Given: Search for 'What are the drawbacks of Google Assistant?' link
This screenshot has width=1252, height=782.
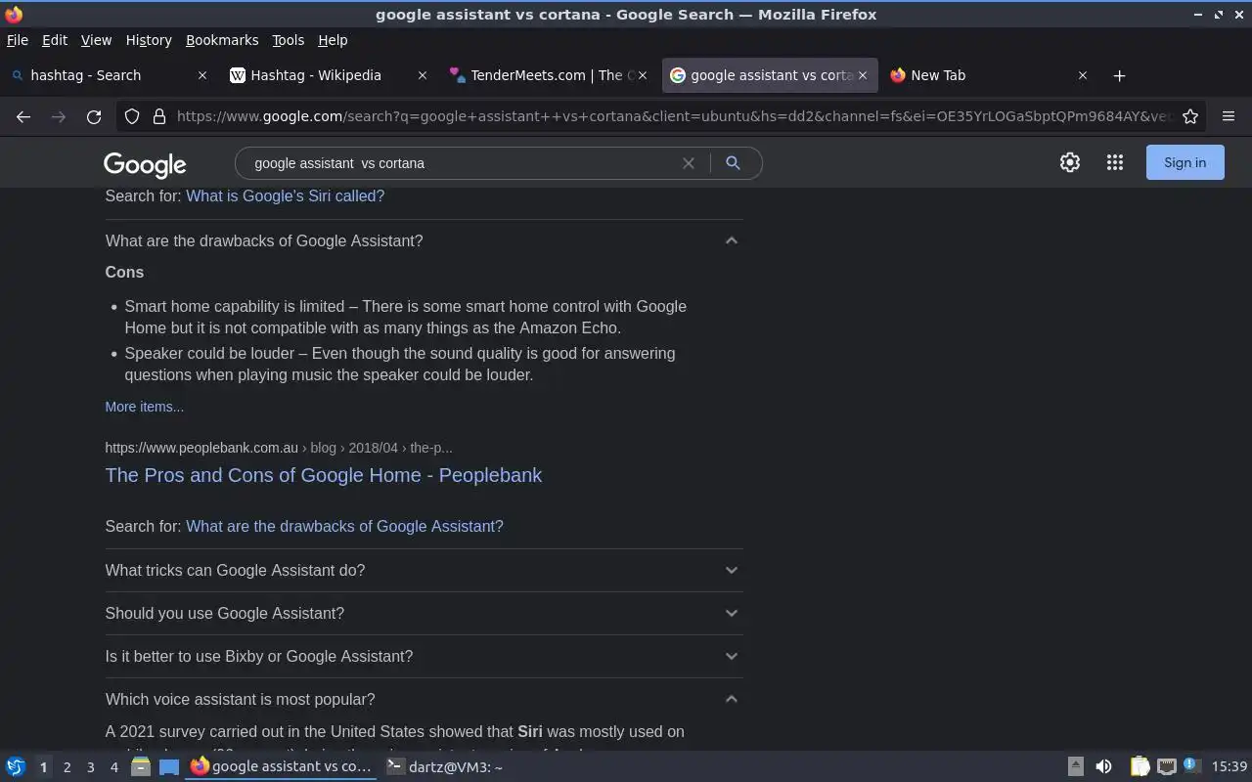Looking at the screenshot, I should pos(344,526).
